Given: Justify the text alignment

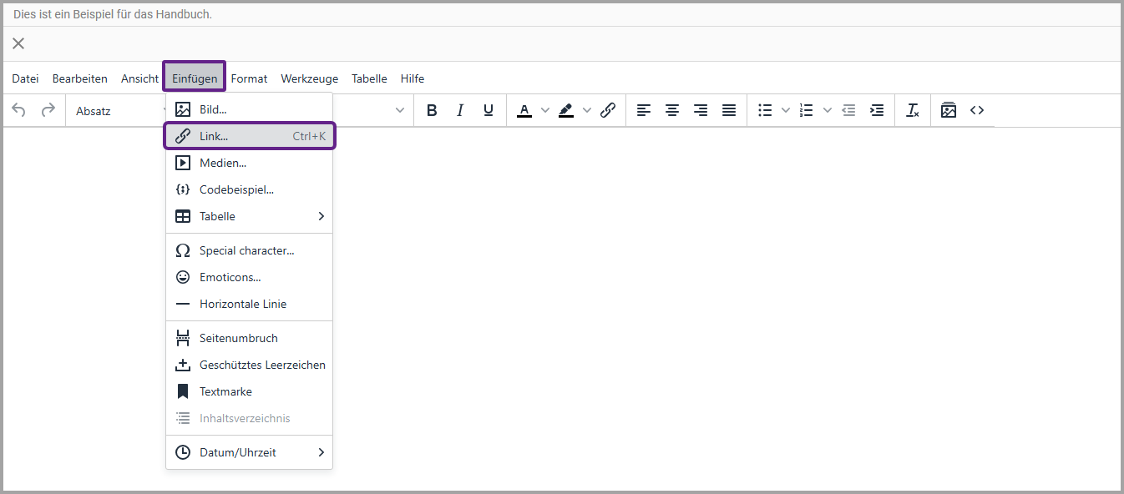Looking at the screenshot, I should 729,110.
